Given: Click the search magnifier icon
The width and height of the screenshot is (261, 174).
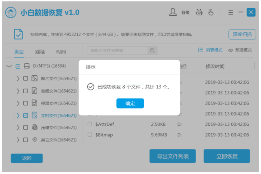Looking at the screenshot, I should point(152,50).
